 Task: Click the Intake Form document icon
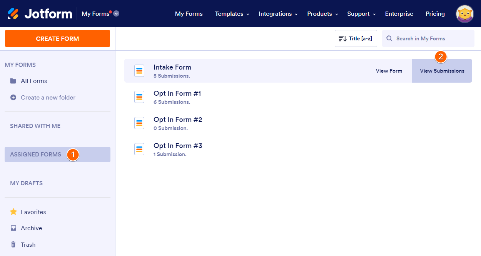[x=139, y=71]
